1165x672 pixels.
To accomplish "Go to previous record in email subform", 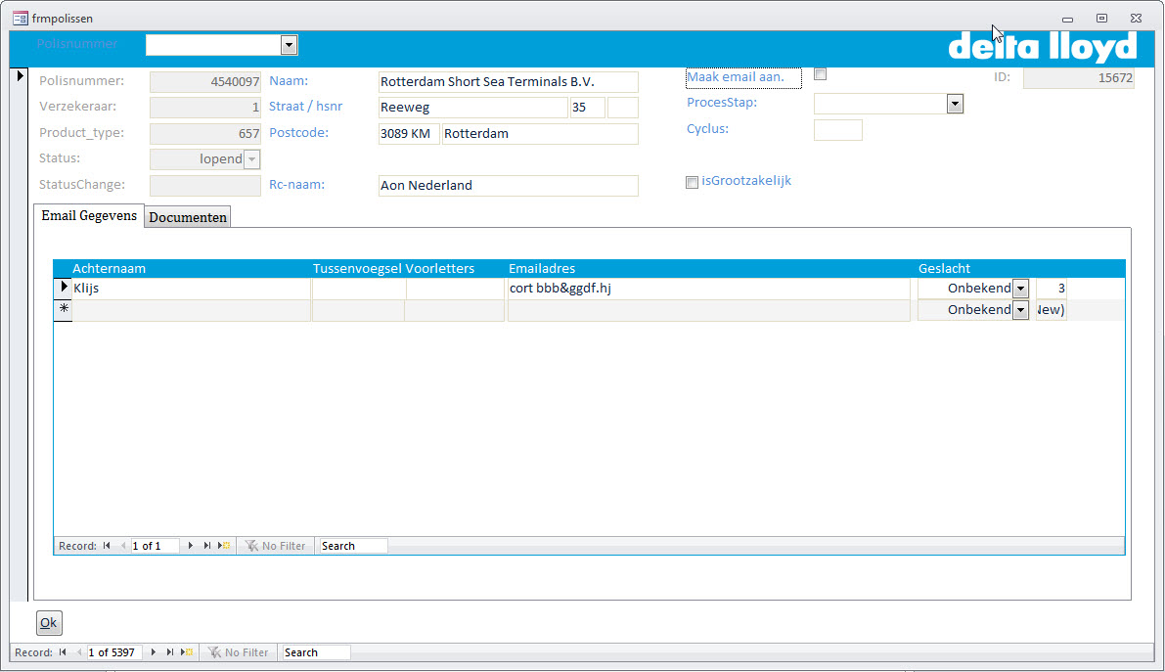I will click(123, 546).
